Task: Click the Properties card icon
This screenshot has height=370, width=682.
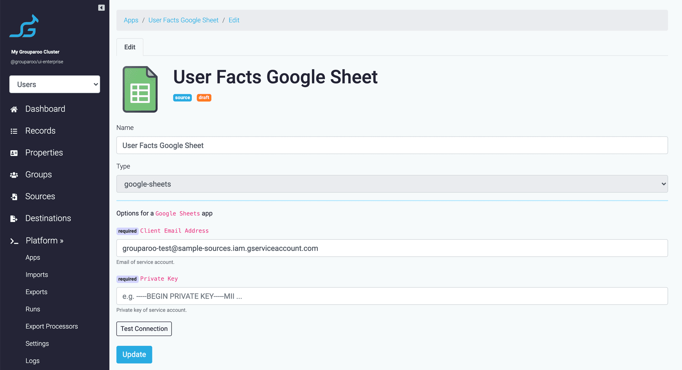Action: click(14, 153)
